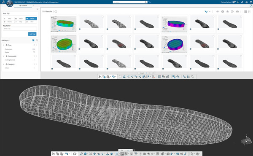The image size is (253, 156).
Task: Collapse the Type tag group
Action: (3, 45)
